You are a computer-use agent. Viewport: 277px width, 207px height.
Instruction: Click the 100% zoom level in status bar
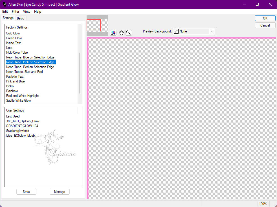(x=263, y=204)
